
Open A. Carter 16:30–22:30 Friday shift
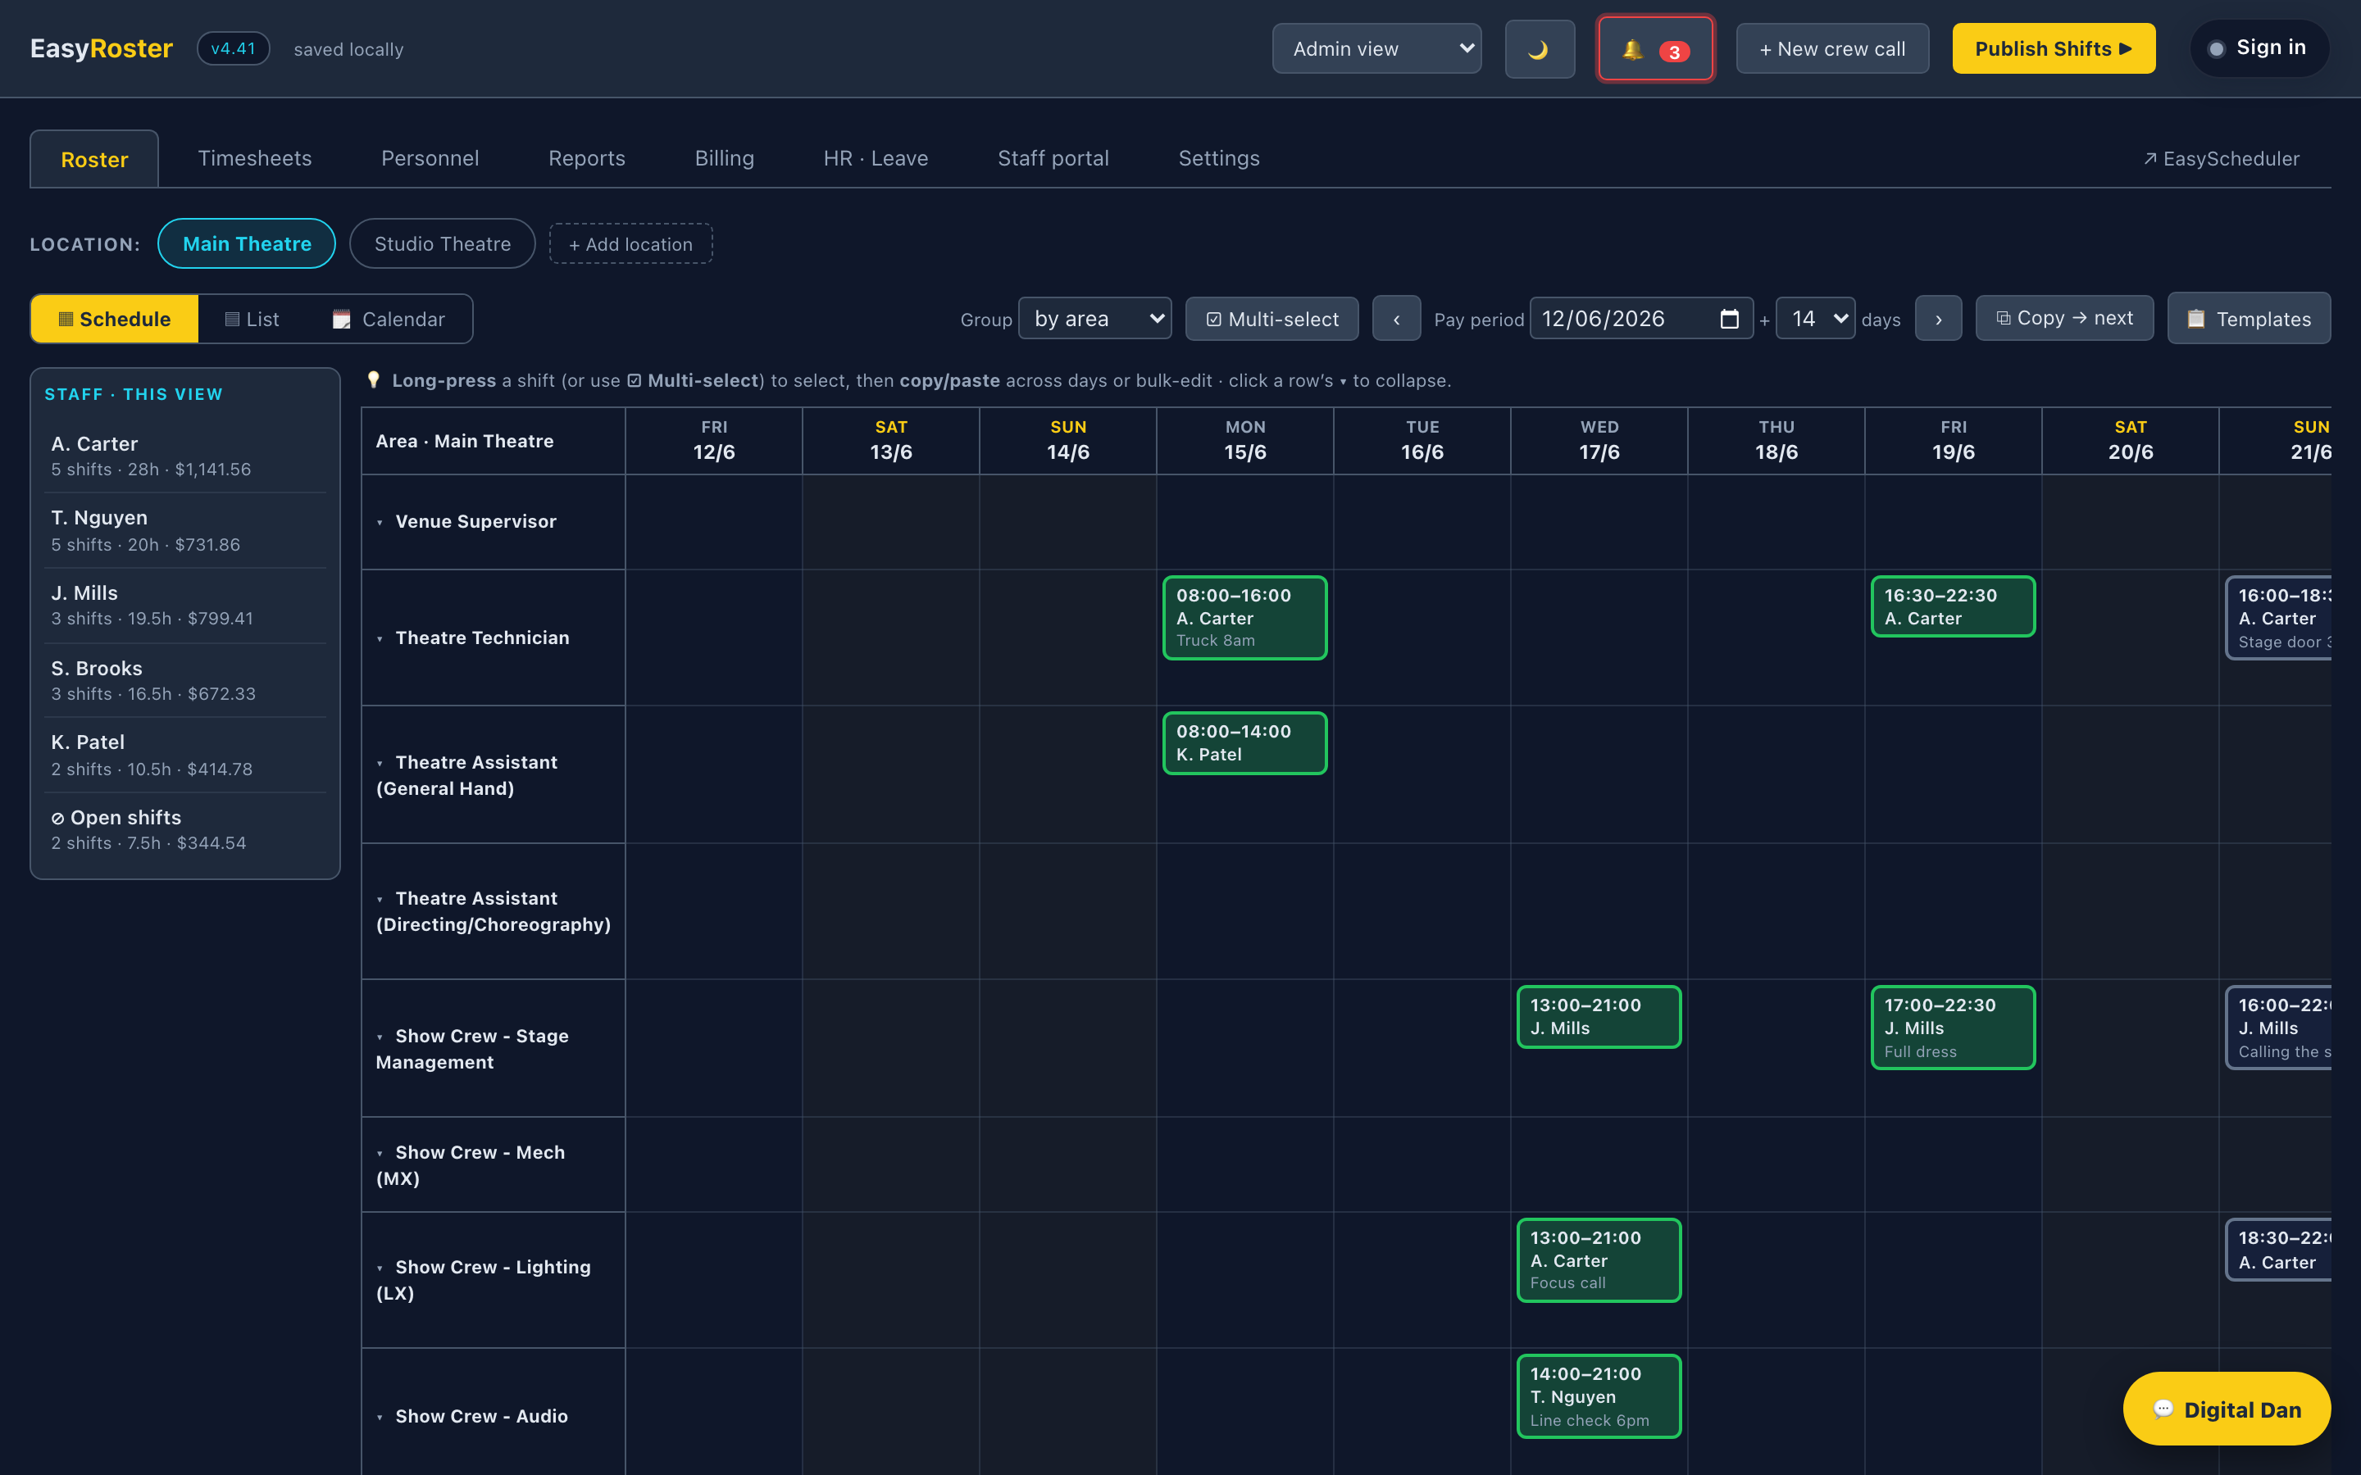click(1952, 606)
